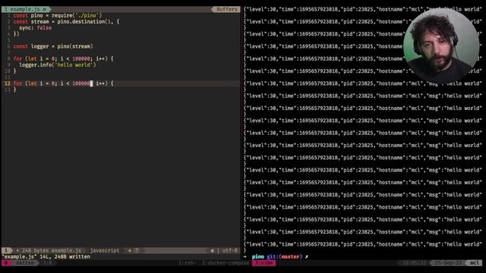The height and width of the screenshot is (273, 486).
Task: Click the mcl hostname in the tmux bar
Action: (x=475, y=263)
